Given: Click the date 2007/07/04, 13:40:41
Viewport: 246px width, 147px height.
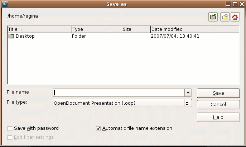Looking at the screenshot, I should [175, 36].
